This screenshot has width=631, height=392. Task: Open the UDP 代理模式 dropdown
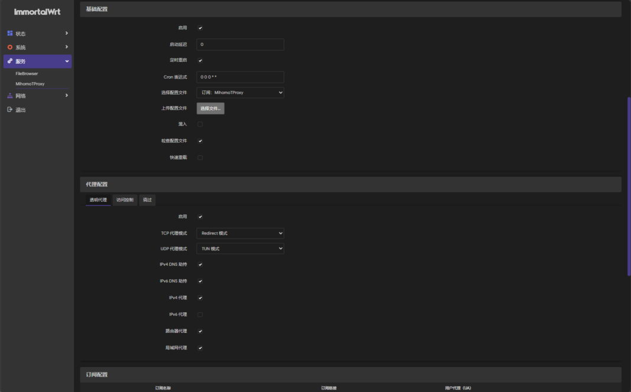pos(240,249)
